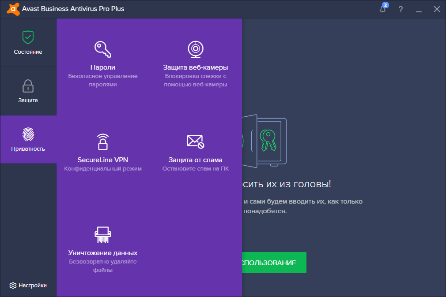Open Пароли password manager tile
Image resolution: width=446 pixels, height=297 pixels.
click(103, 64)
